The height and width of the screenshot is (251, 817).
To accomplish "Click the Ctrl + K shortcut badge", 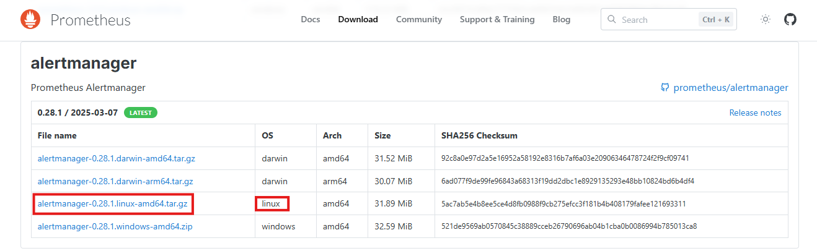I will (x=716, y=20).
